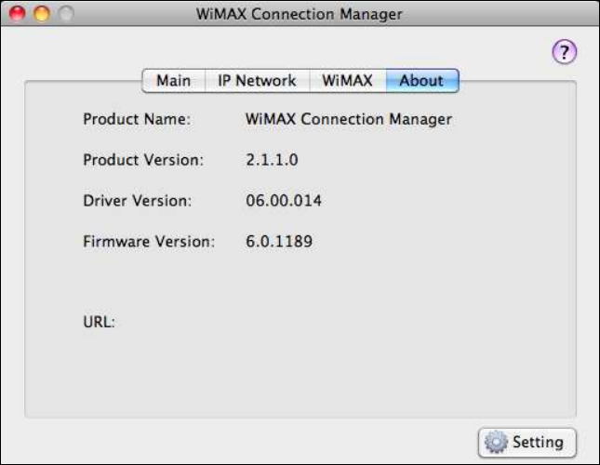Click the Product Version: label
Screen dimensions: 600x465
point(143,160)
